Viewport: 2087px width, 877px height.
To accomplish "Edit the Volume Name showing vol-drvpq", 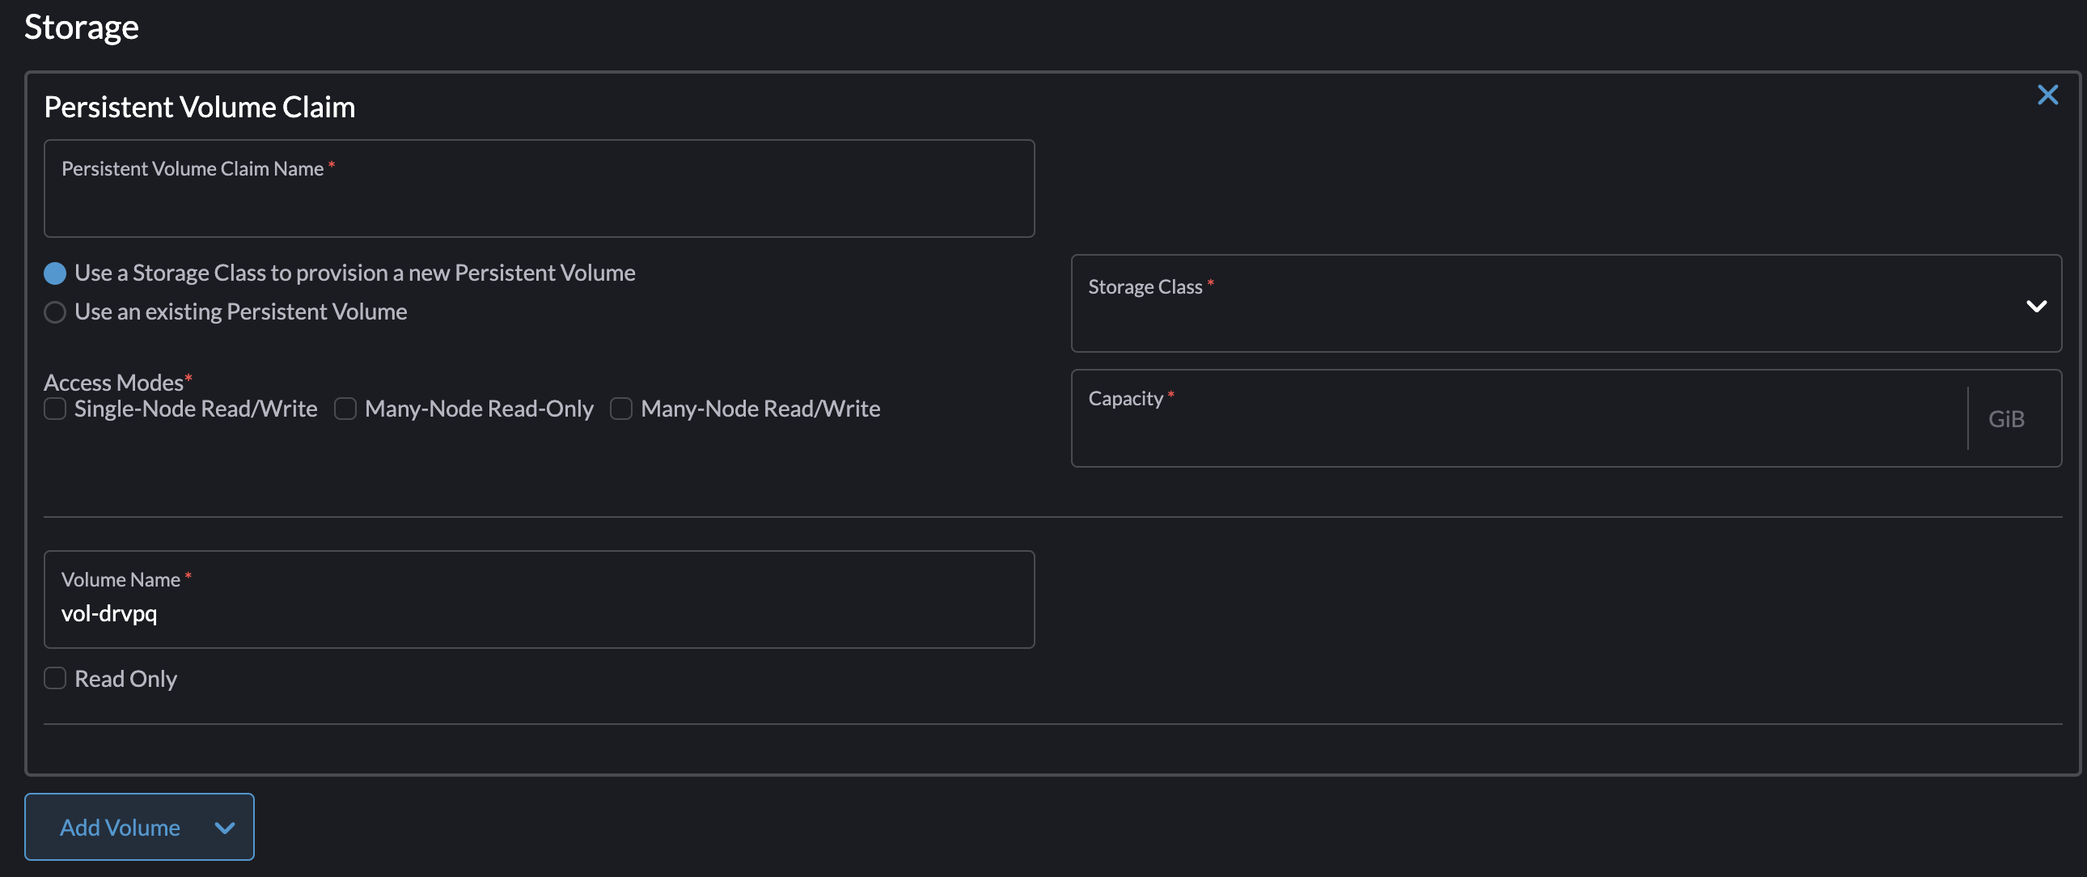I will 539,613.
